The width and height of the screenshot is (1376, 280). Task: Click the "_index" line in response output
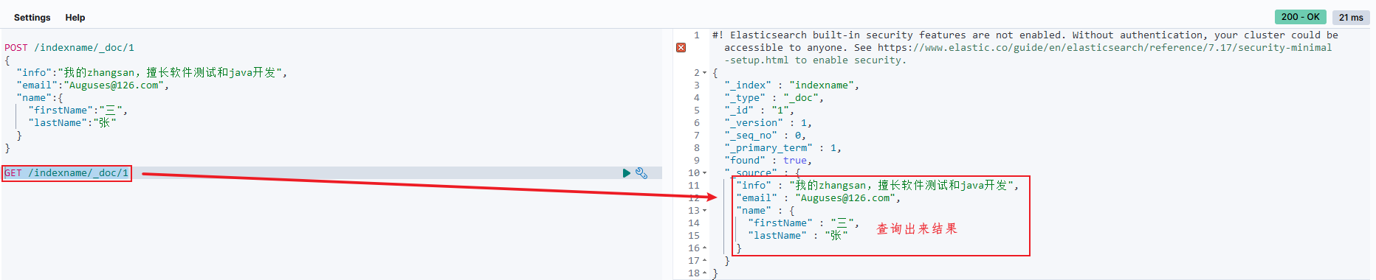pos(791,85)
